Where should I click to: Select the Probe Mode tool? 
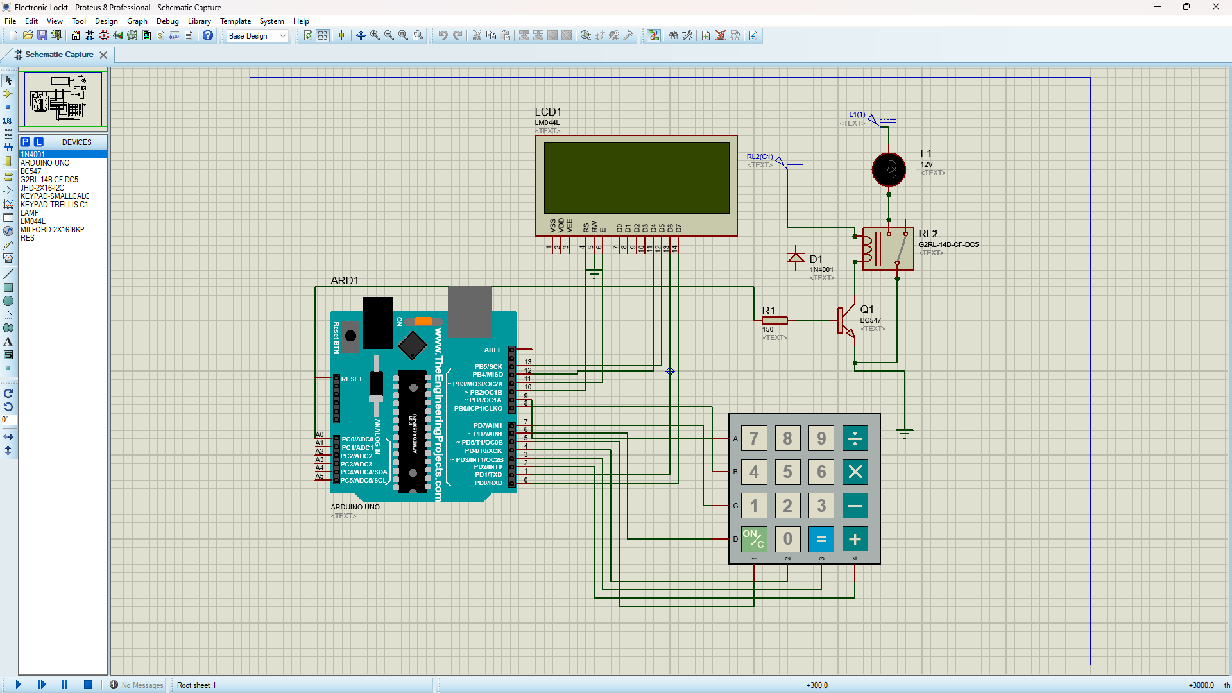coord(8,244)
